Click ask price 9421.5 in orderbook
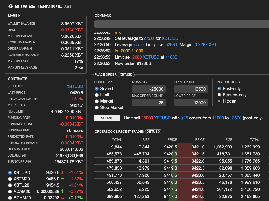 (x=198, y=154)
